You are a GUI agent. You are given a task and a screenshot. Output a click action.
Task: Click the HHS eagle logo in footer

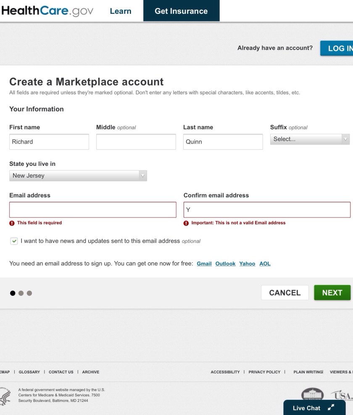pyautogui.click(x=6, y=396)
